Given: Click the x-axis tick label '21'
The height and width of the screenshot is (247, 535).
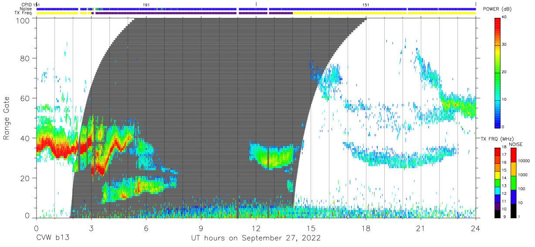Looking at the screenshot, I should tap(420, 228).
